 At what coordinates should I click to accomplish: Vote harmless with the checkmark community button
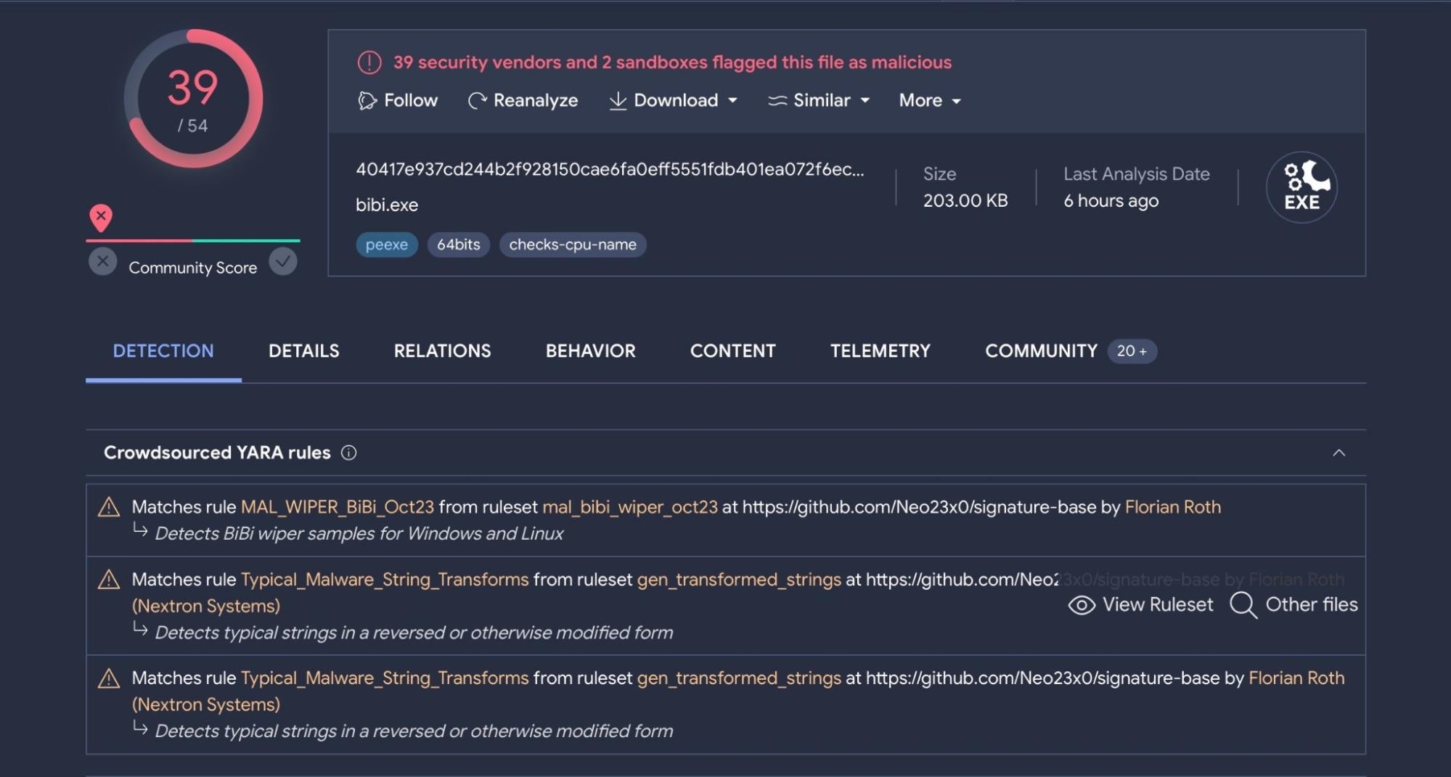point(283,261)
